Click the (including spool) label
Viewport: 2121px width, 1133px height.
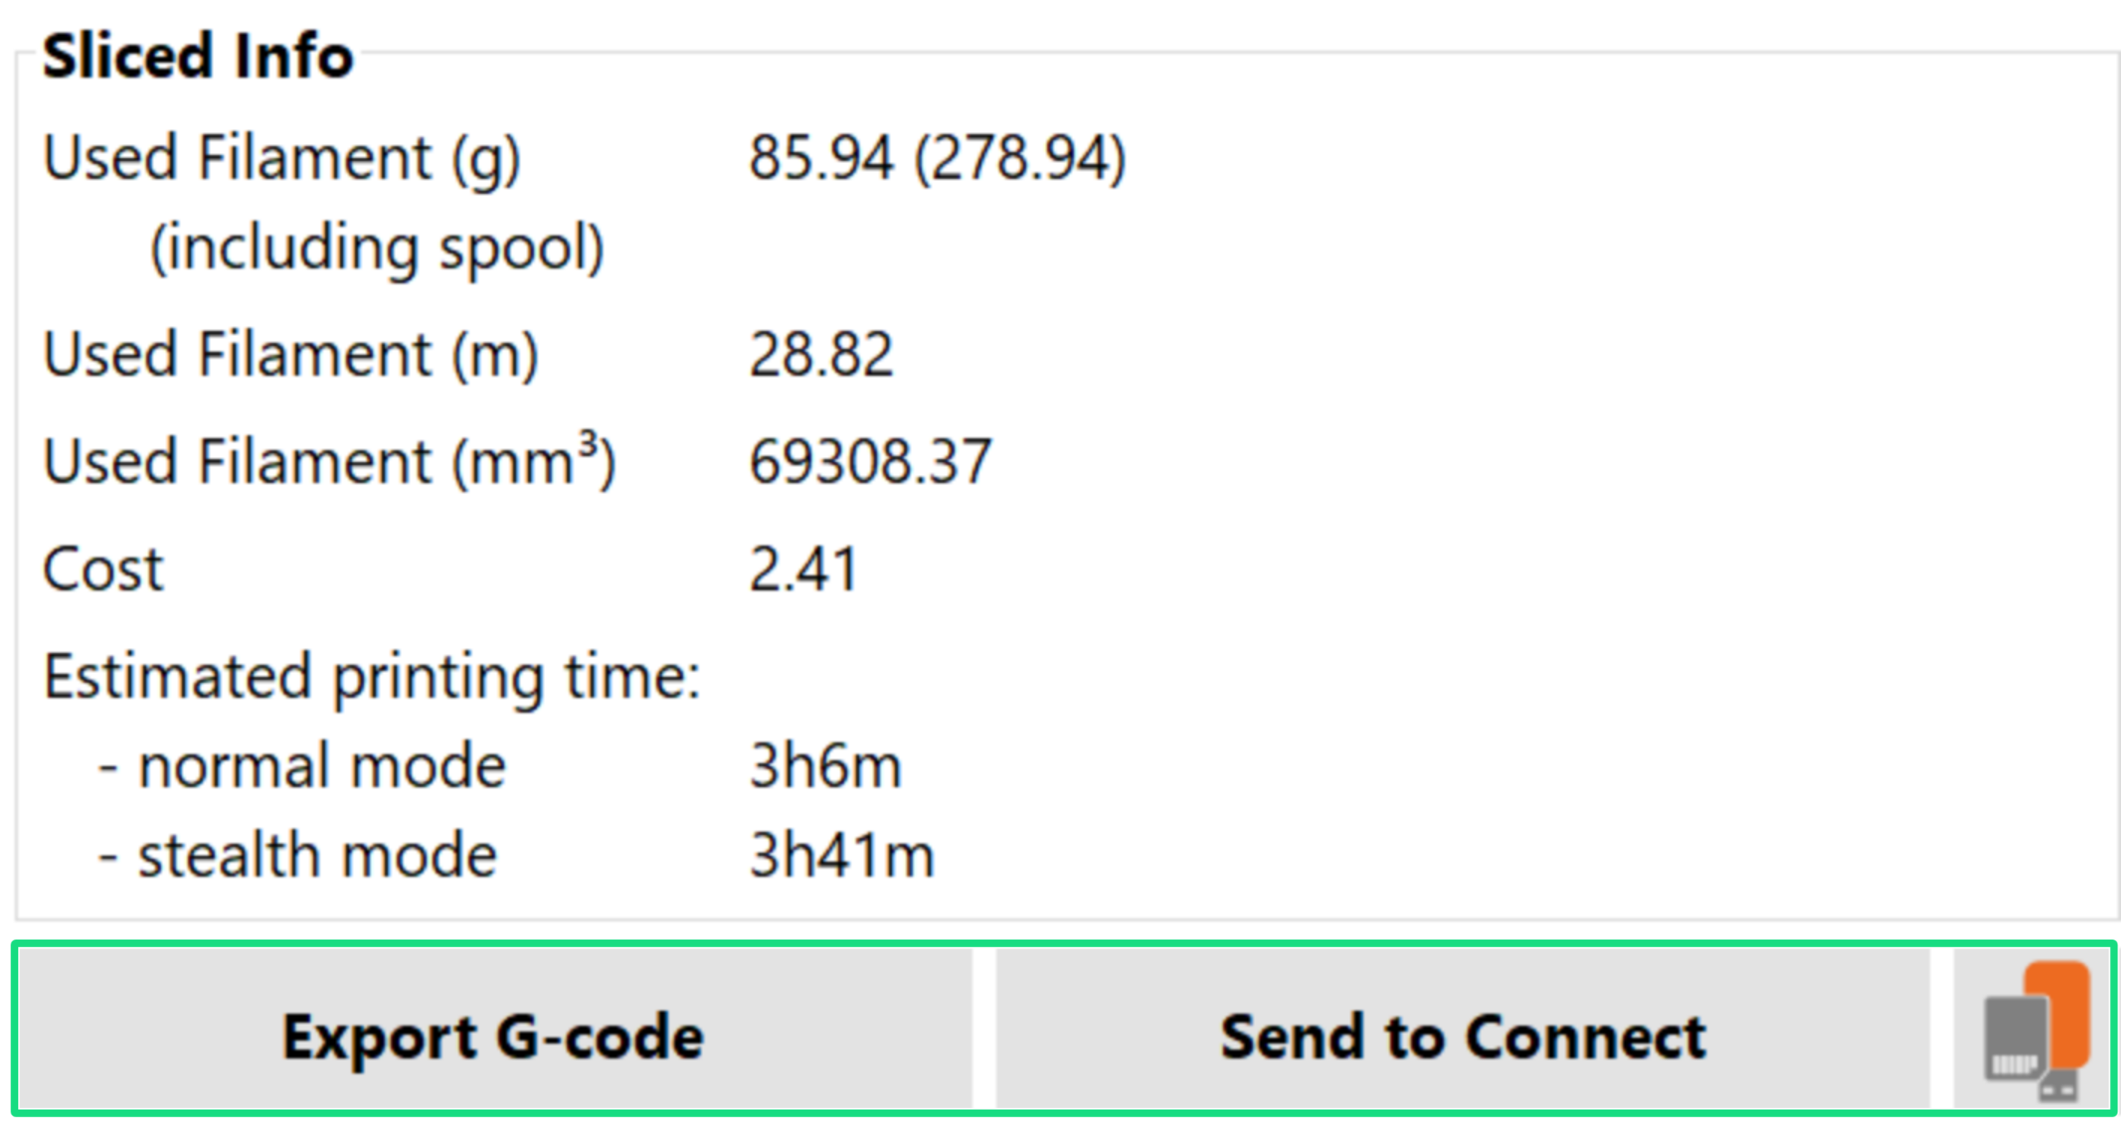[x=377, y=247]
